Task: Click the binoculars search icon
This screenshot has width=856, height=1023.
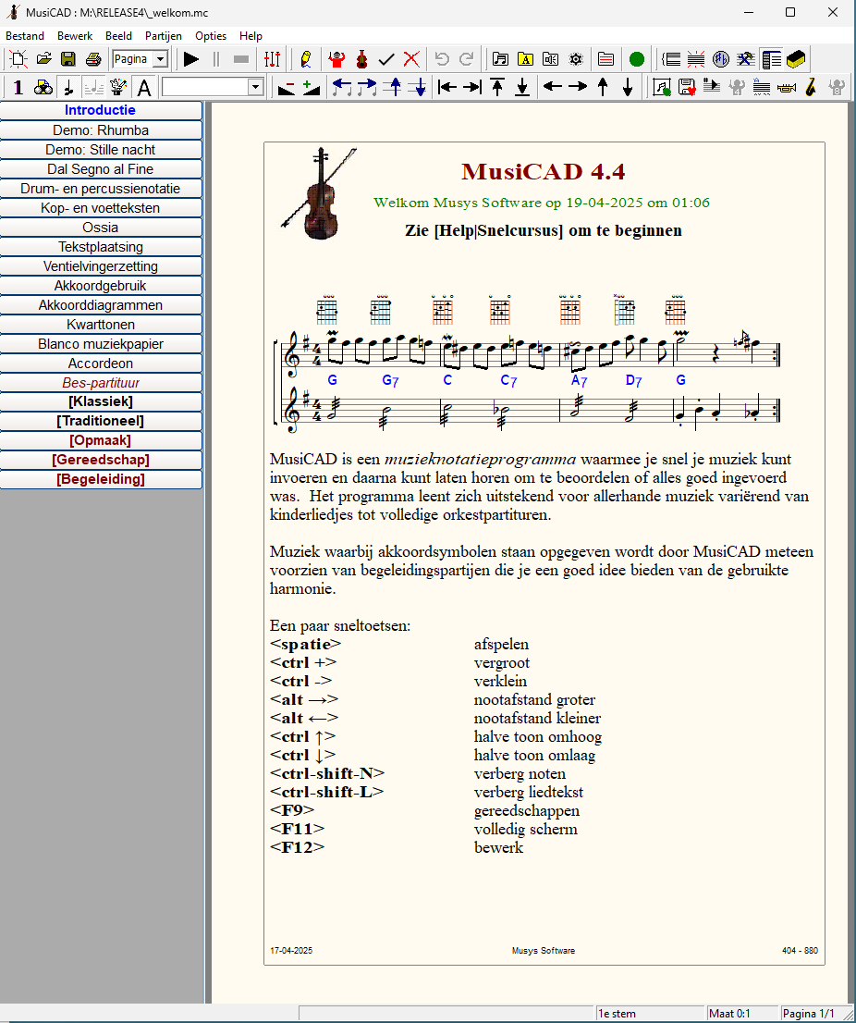Action: (43, 87)
